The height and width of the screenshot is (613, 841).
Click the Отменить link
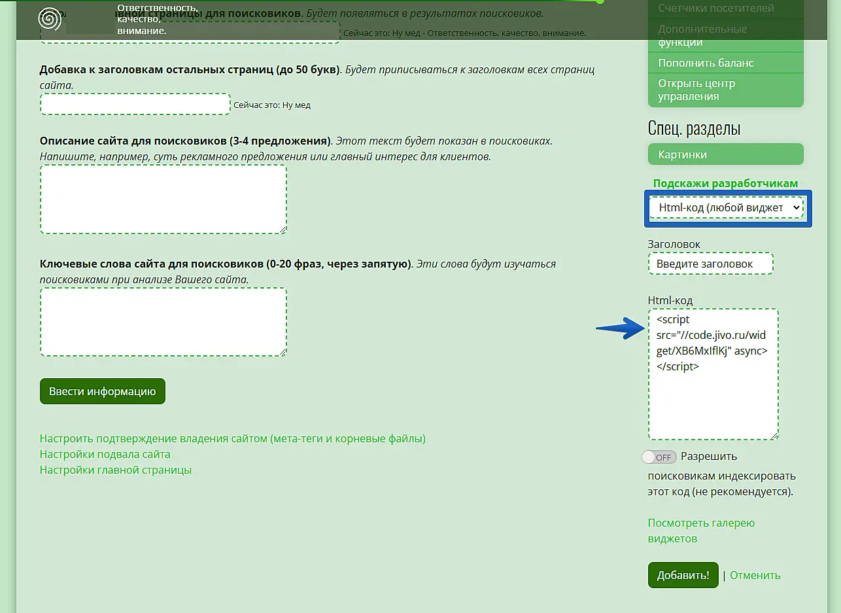[x=755, y=576]
